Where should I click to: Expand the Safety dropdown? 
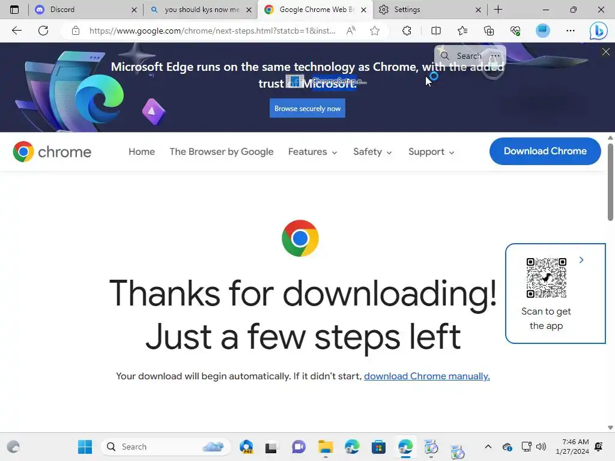point(372,152)
